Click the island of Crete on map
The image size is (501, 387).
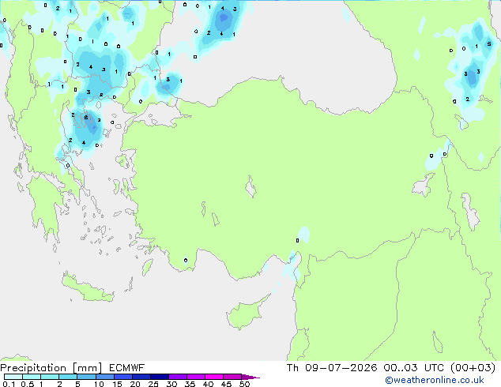click(x=87, y=289)
